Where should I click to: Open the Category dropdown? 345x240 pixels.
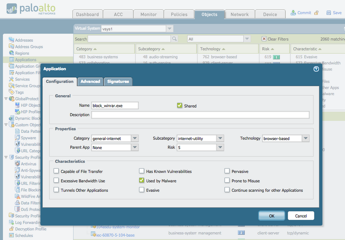pos(135,139)
